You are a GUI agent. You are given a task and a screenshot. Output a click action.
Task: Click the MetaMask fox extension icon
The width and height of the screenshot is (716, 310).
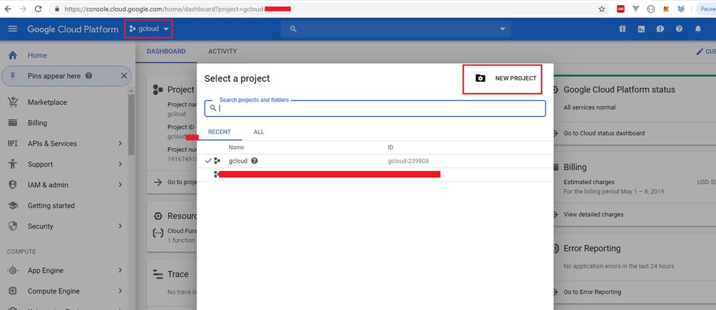[x=667, y=9]
